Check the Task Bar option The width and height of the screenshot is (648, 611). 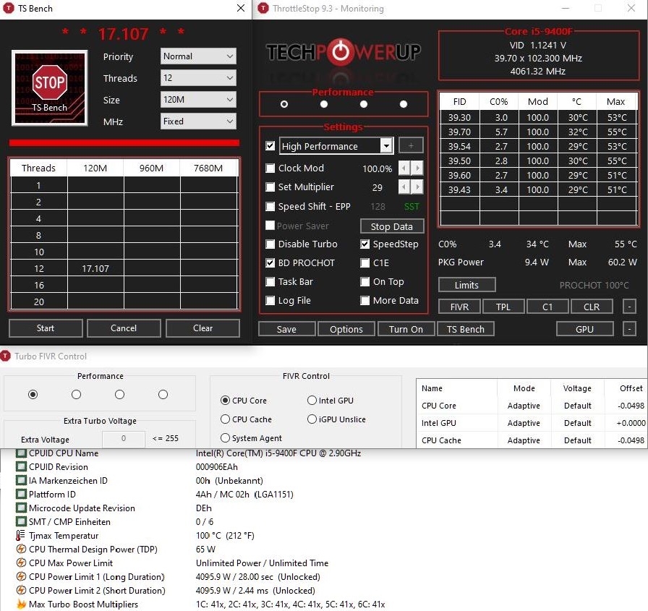(270, 282)
